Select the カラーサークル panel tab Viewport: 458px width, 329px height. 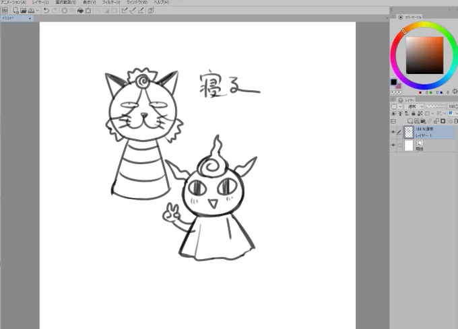pos(410,17)
